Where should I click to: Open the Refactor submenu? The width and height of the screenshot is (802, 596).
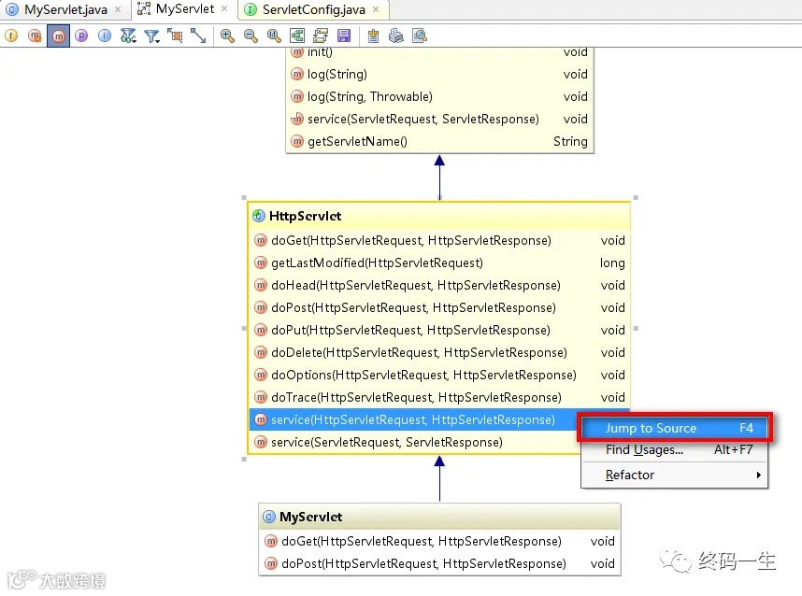pyautogui.click(x=675, y=475)
